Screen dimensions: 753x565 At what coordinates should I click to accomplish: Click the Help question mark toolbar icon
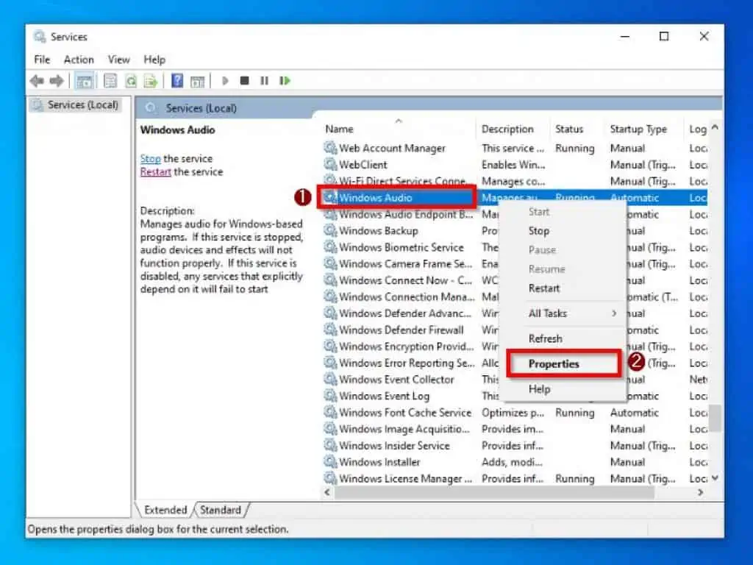[x=177, y=80]
